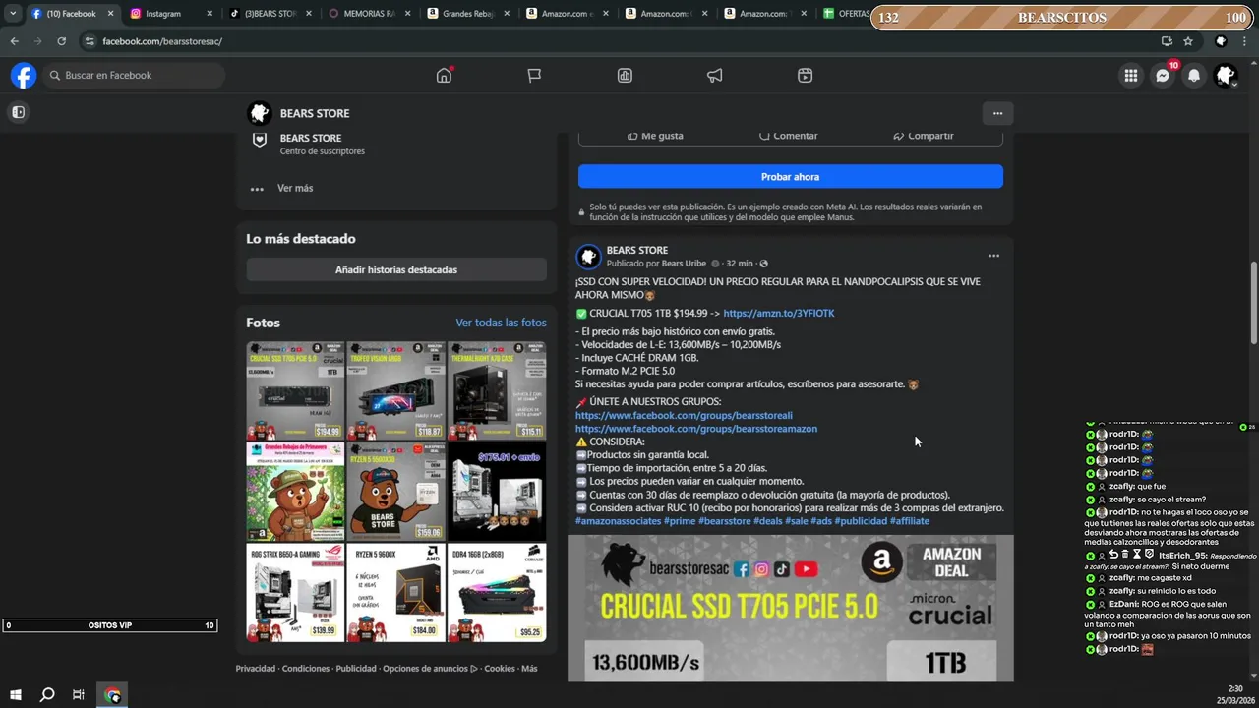
Task: Click the #affiliate hashtag
Action: 910,521
